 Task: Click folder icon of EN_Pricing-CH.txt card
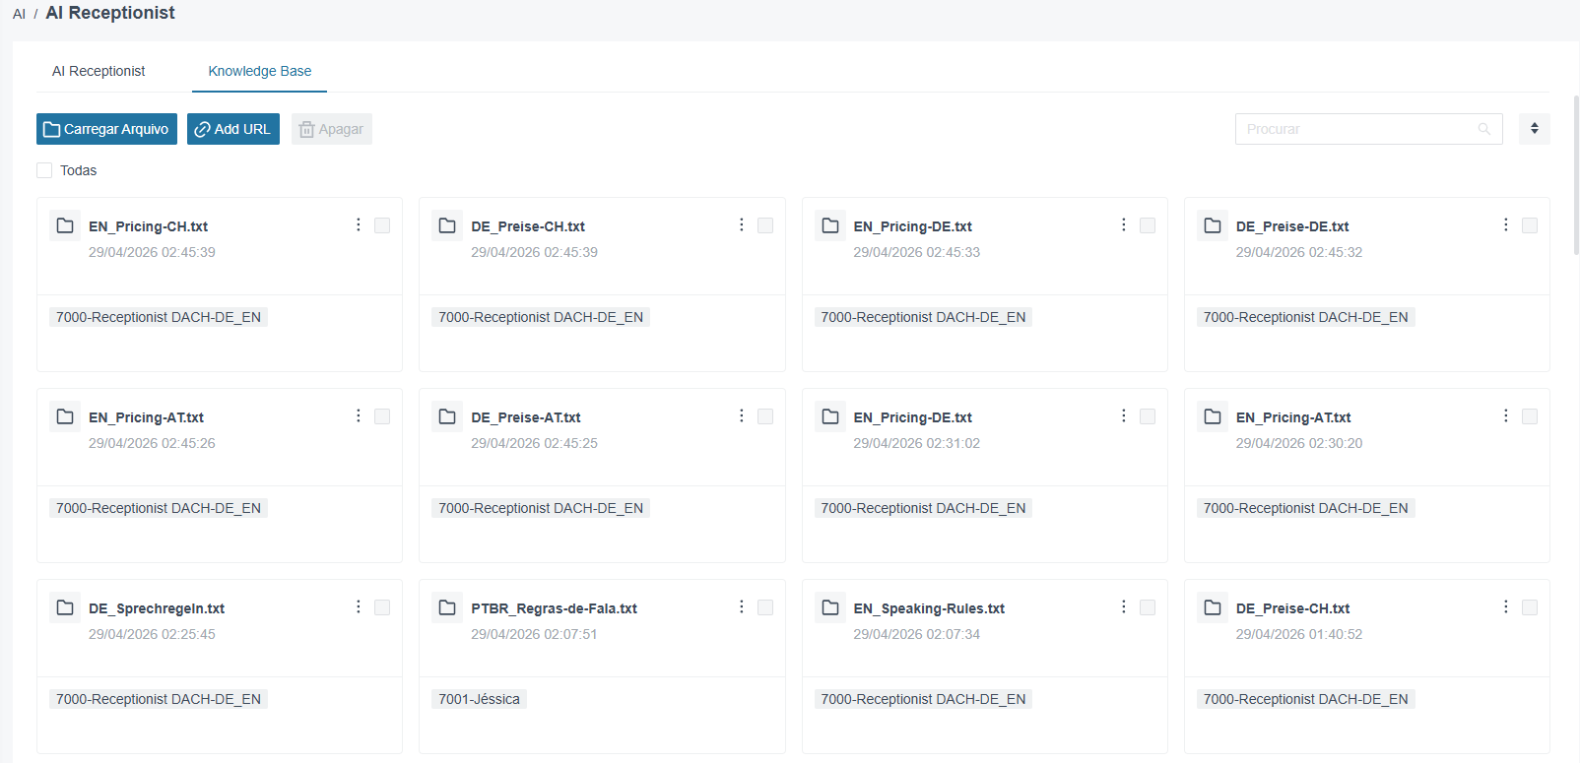tap(65, 225)
